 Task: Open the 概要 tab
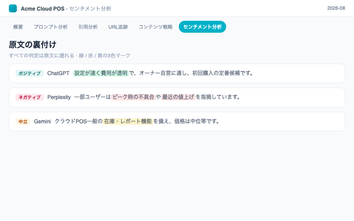click(x=18, y=27)
